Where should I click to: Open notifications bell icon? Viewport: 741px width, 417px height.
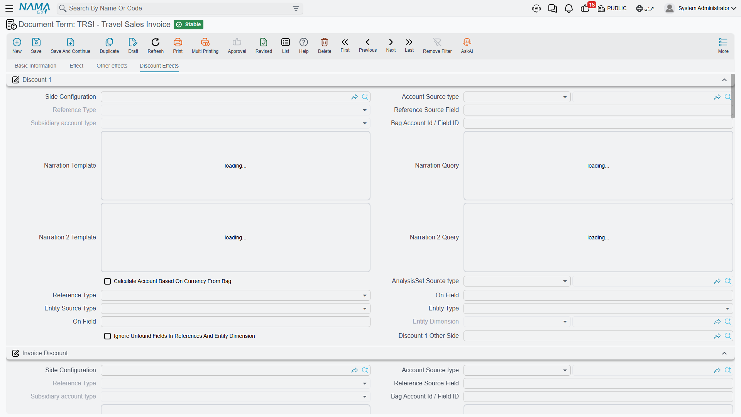point(569,8)
